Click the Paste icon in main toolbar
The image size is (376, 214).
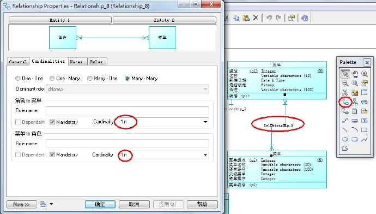tap(246, 18)
